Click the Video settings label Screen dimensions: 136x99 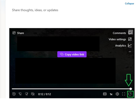pos(117,39)
